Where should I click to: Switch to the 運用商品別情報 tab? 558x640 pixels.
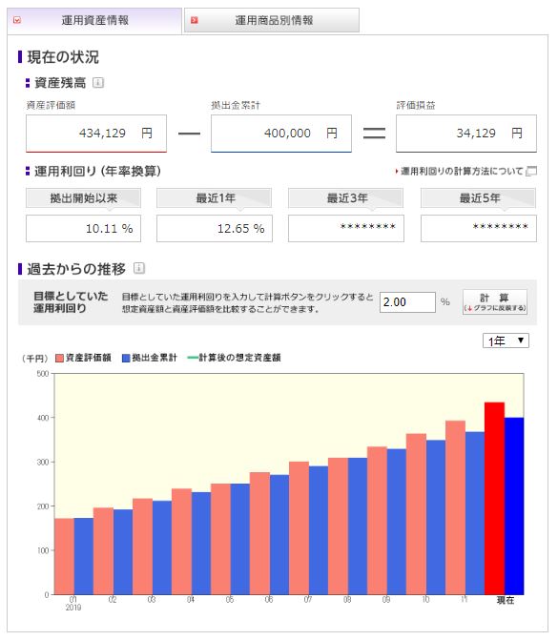(x=272, y=20)
